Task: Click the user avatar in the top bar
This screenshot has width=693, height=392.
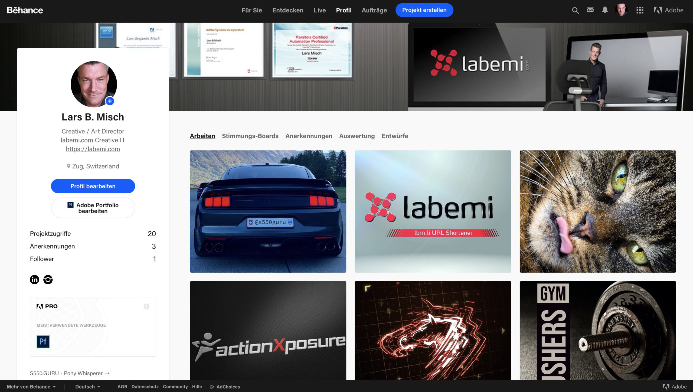Action: 621,10
